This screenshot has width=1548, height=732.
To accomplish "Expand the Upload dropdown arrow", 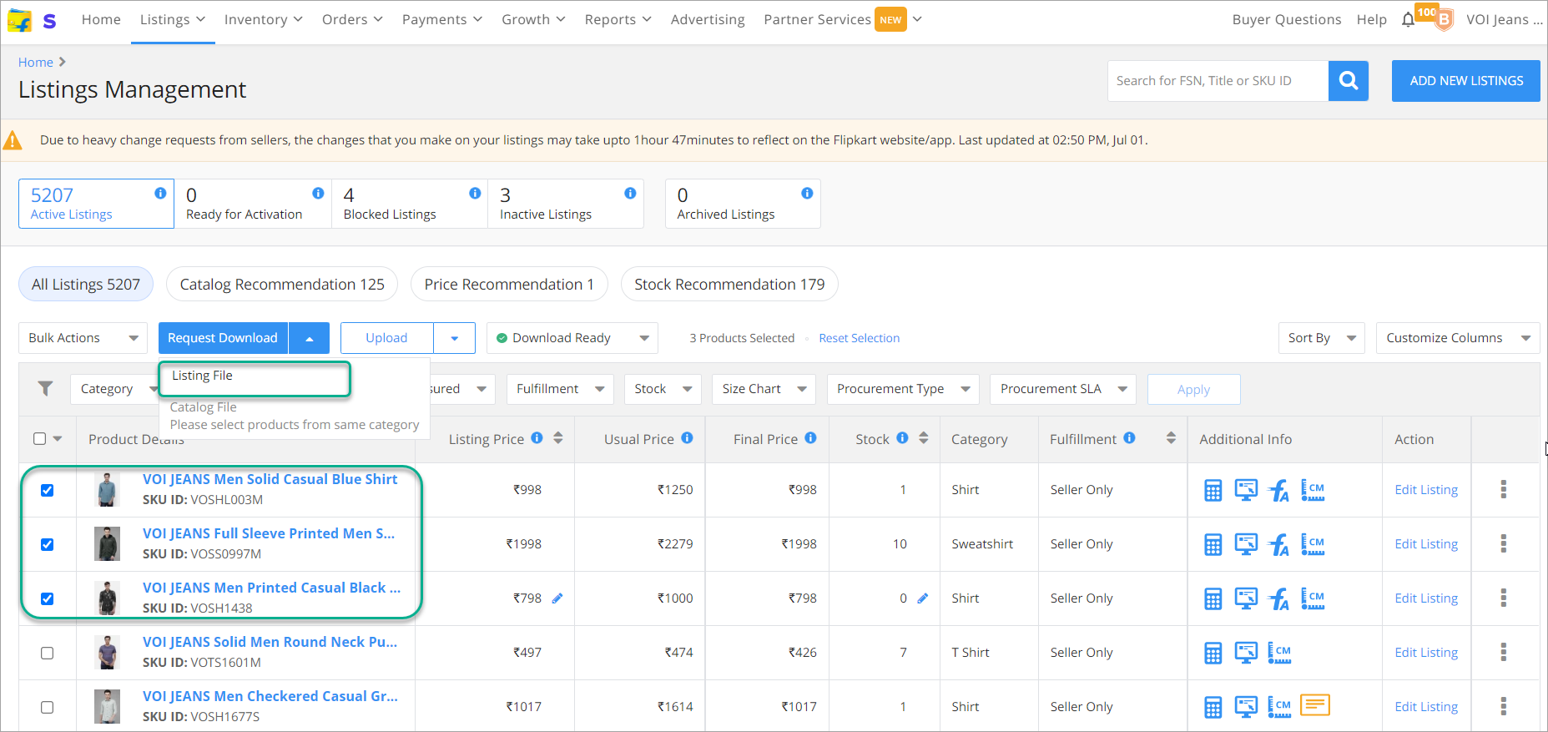I will [454, 338].
